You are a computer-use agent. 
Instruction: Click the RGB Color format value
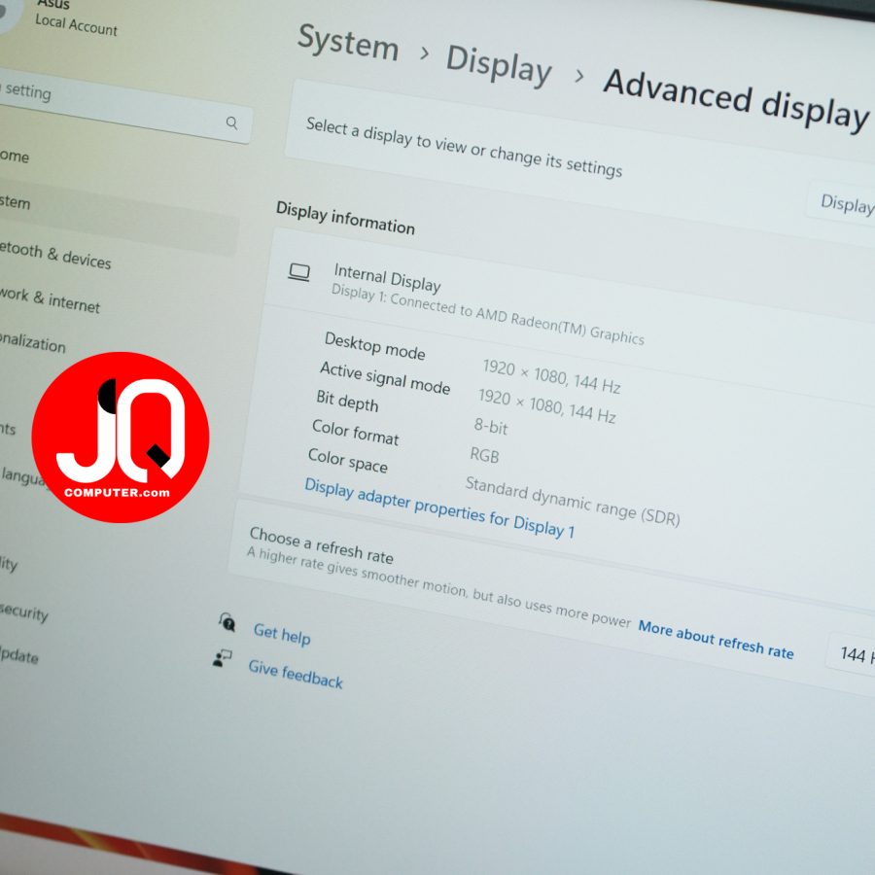tap(484, 455)
